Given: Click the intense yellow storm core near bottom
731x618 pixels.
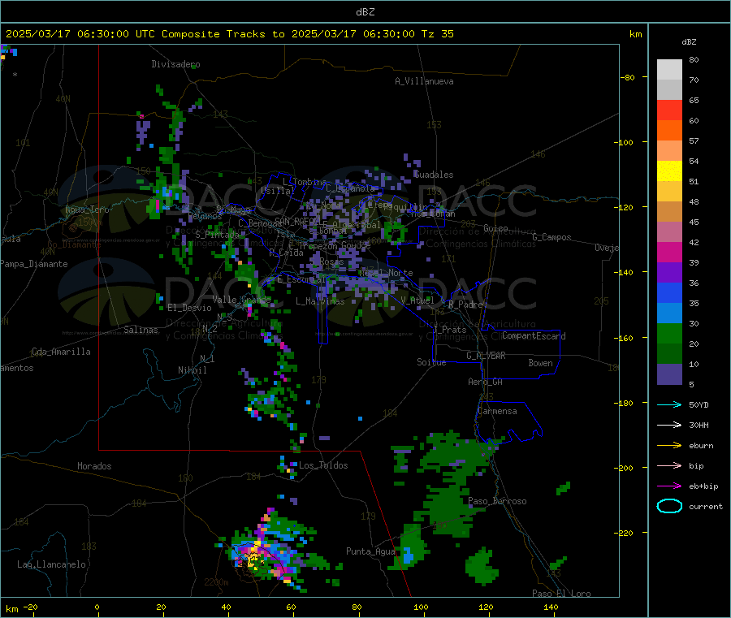Looking at the screenshot, I should point(253,559).
